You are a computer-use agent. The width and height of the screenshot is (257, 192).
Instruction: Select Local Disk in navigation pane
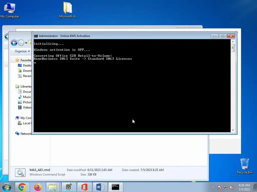click(x=25, y=123)
